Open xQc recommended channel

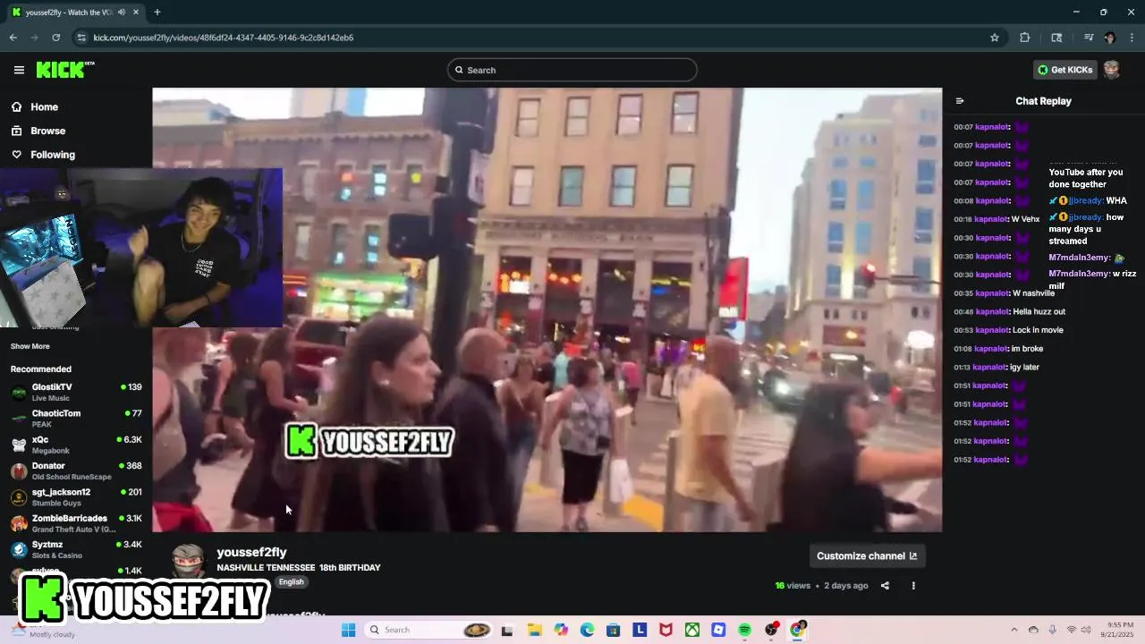point(76,445)
